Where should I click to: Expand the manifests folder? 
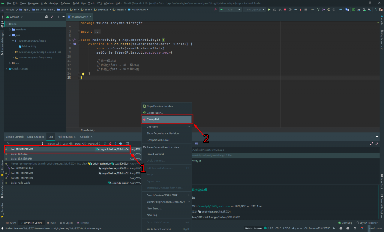tap(10, 30)
